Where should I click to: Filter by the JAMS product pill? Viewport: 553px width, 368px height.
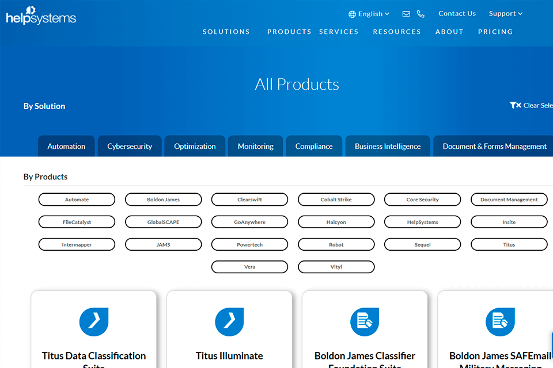tap(163, 244)
